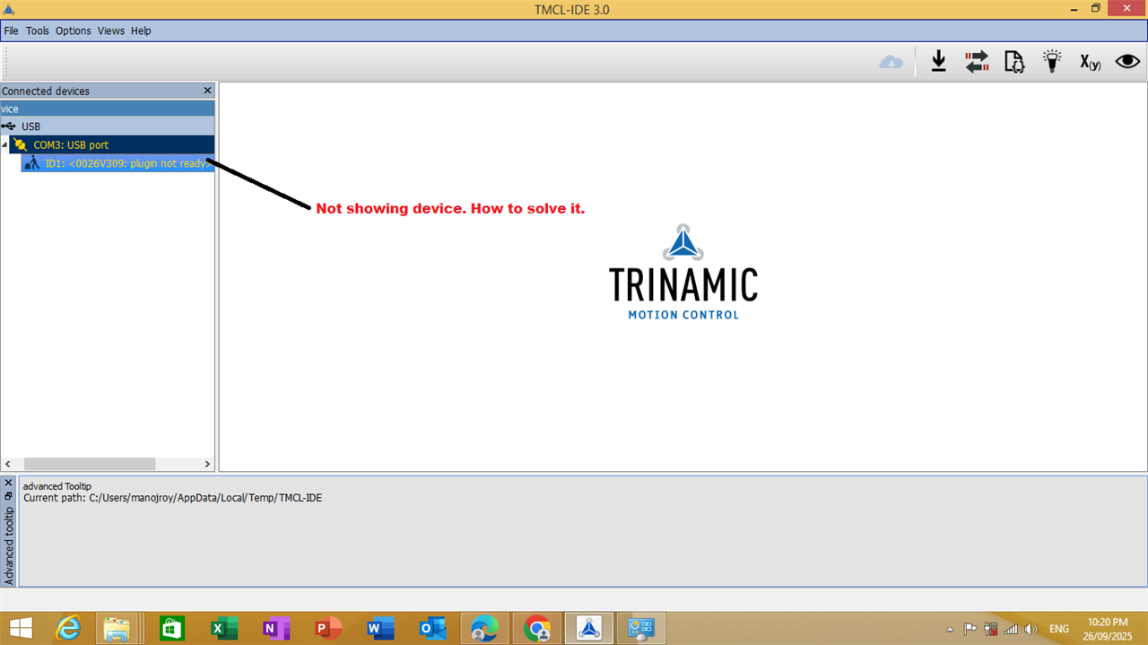Click the greyed-out cloud download icon
This screenshot has width=1148, height=645.
[891, 62]
